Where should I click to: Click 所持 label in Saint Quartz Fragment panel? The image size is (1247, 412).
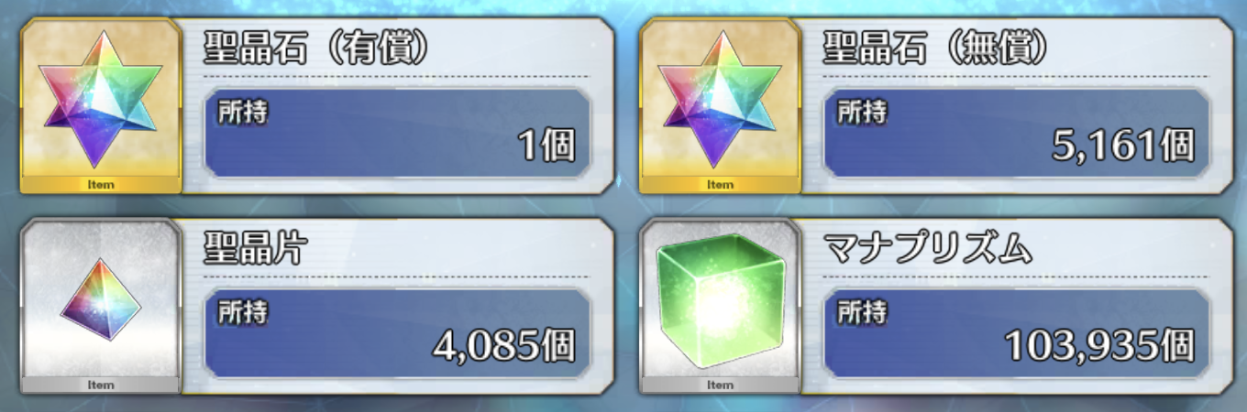tap(243, 311)
